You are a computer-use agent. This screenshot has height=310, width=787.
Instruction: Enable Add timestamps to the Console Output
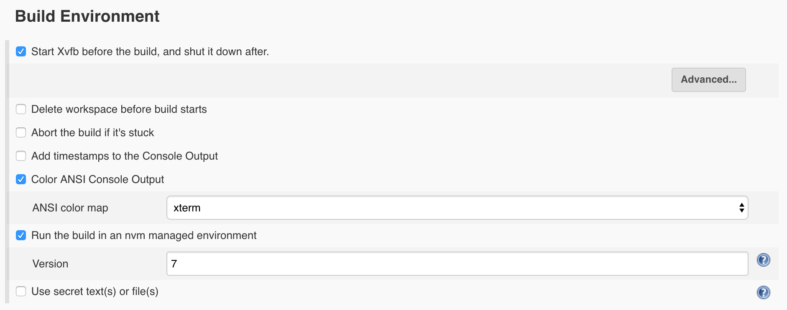click(21, 156)
